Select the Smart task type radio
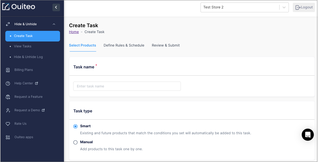Screen dimensions: 318x162 pyautogui.click(x=75, y=126)
